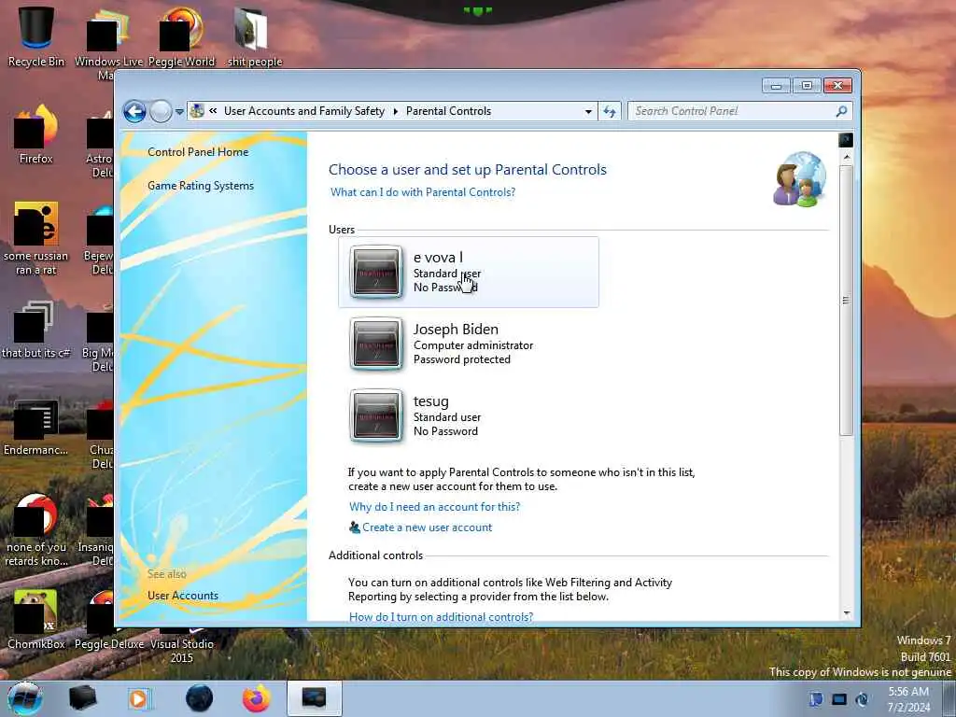Select the Joseph Biden account
Viewport: 956px width, 717px height.
(469, 344)
